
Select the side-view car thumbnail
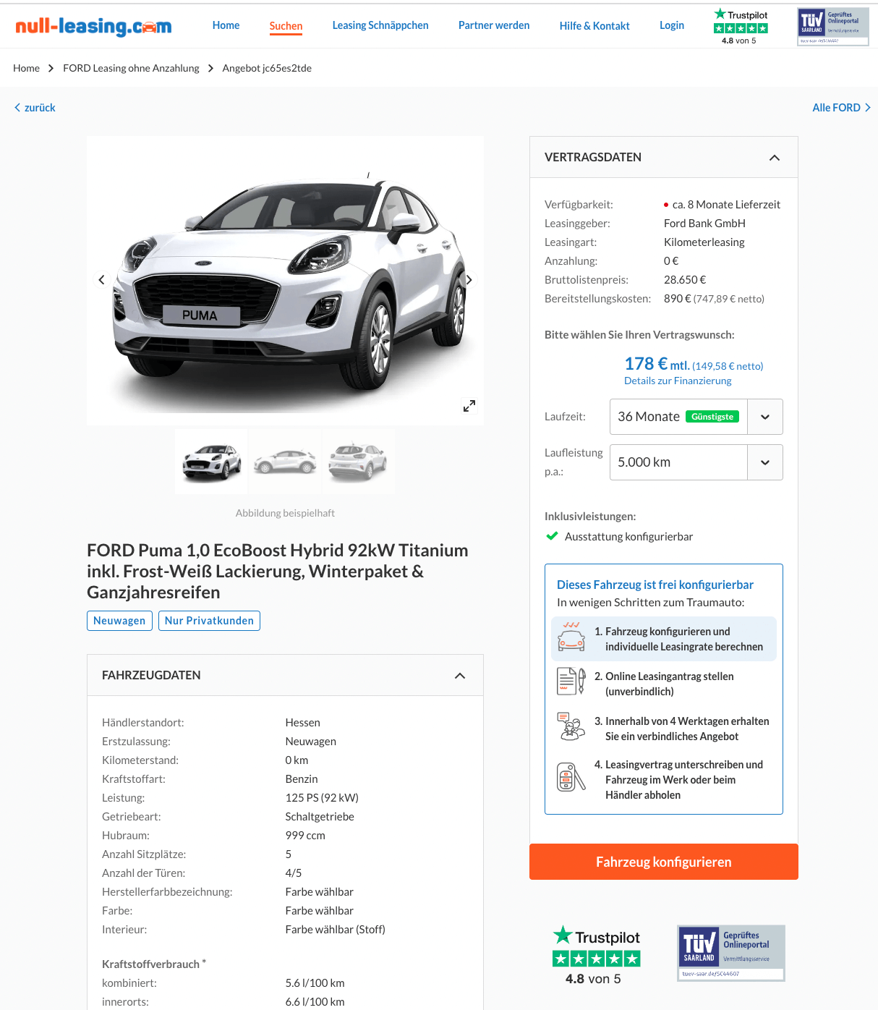[285, 462]
